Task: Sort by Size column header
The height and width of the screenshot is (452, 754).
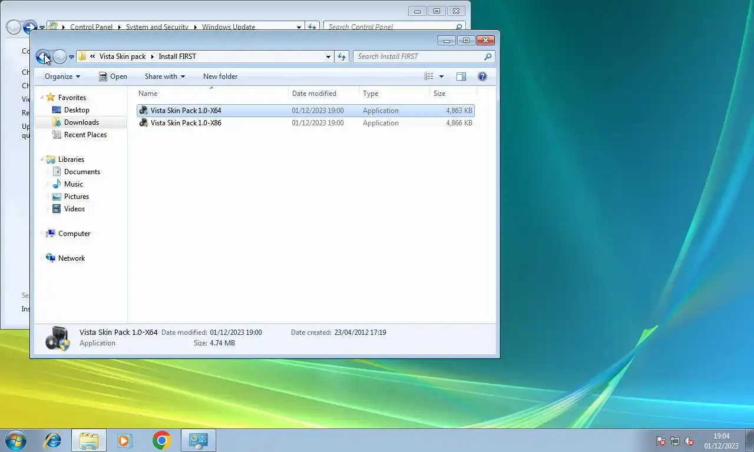Action: coord(452,94)
